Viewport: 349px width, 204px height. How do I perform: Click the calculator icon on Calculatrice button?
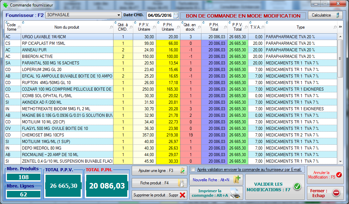[x=338, y=15]
